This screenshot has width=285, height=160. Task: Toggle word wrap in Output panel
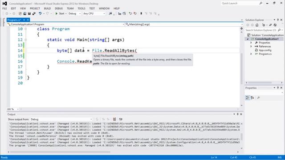pos(121,119)
